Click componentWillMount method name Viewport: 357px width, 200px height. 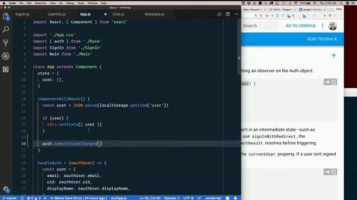[x=59, y=99]
